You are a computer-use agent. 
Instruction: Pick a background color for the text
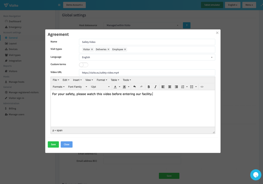(124, 86)
